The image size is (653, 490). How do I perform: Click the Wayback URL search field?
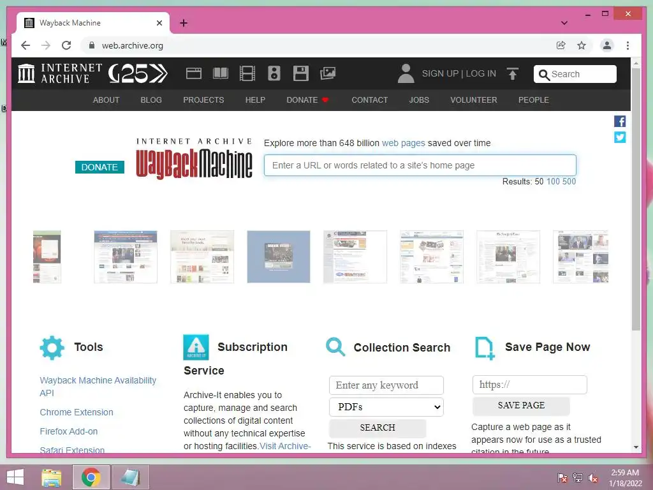(x=420, y=165)
